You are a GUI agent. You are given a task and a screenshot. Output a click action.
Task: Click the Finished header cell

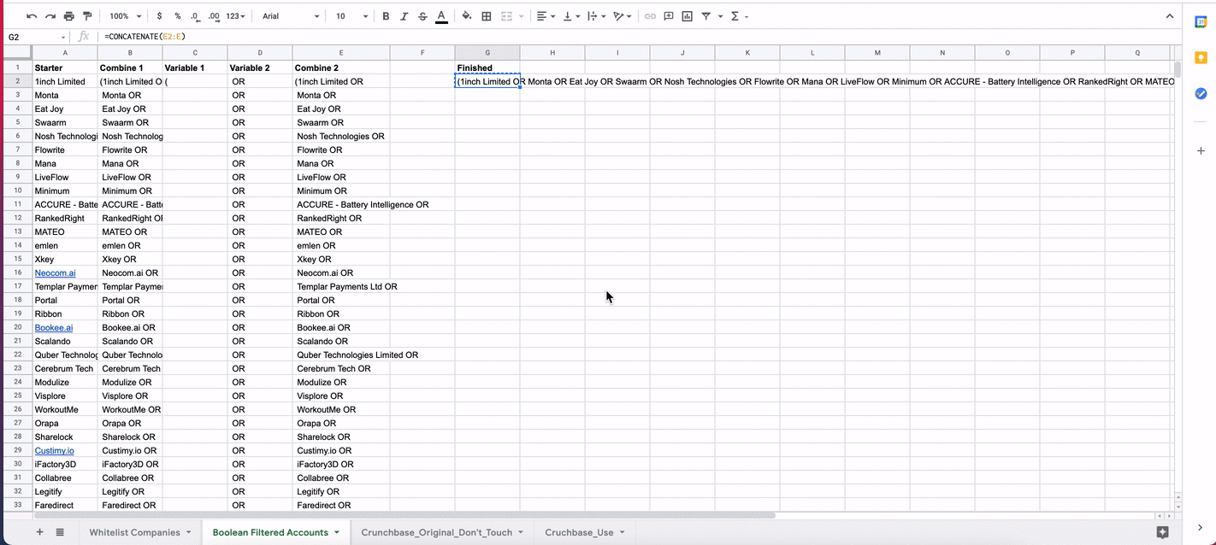(x=487, y=67)
